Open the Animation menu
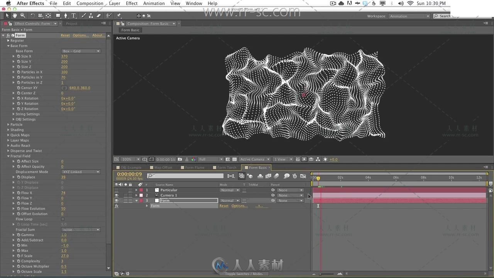This screenshot has height=278, width=494. coord(154,3)
